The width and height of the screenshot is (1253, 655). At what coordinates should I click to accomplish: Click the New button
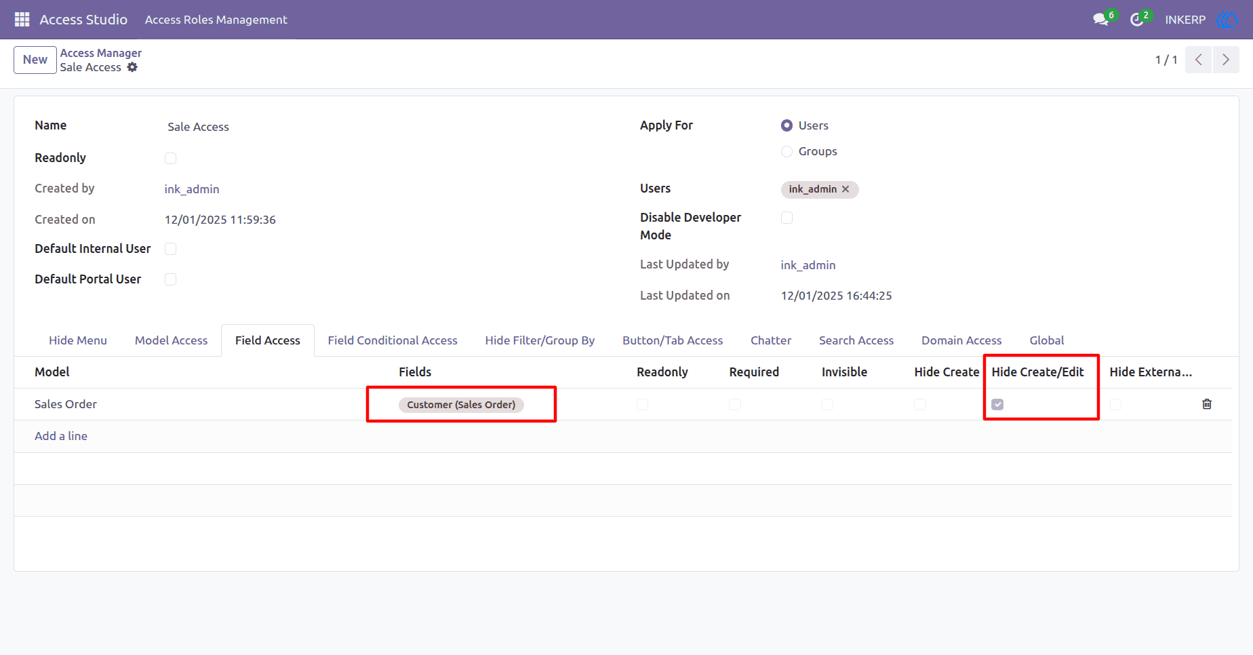[35, 60]
